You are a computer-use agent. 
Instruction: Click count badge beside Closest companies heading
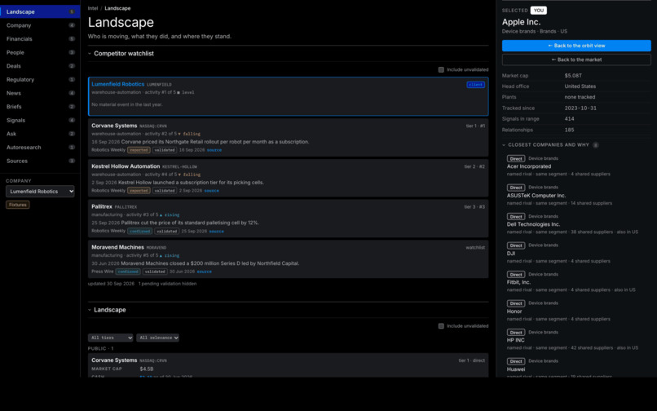[595, 145]
